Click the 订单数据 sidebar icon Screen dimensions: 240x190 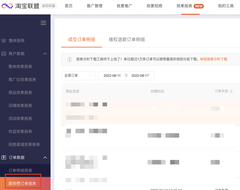pyautogui.click(x=4, y=157)
